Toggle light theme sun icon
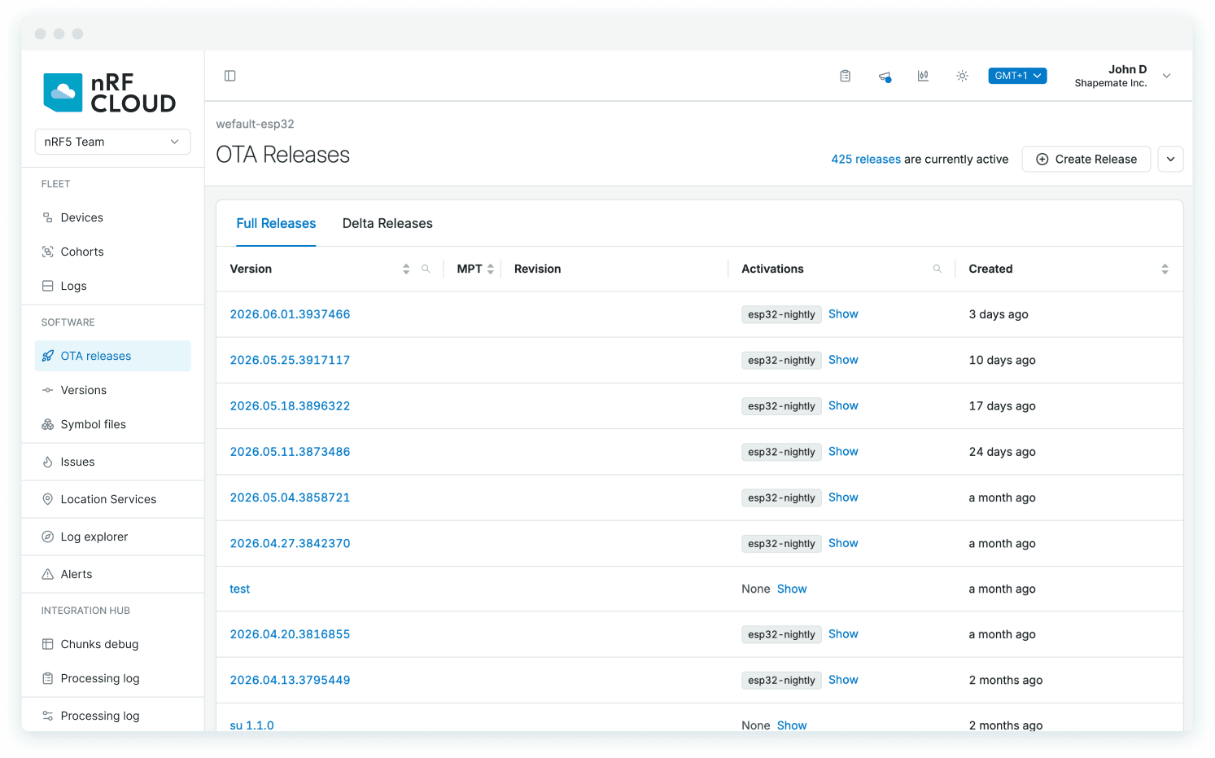This screenshot has height=758, width=1215. point(962,76)
